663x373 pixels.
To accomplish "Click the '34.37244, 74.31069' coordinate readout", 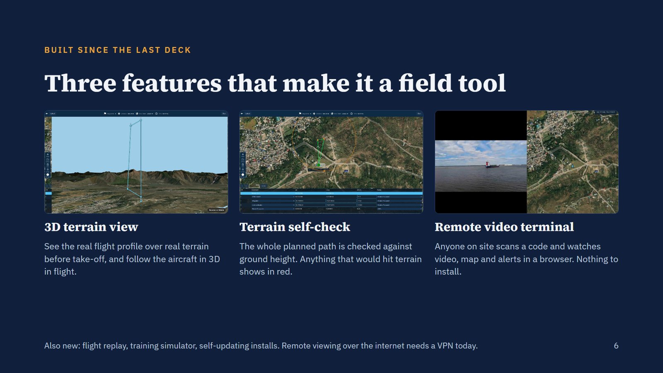I will [605, 112].
